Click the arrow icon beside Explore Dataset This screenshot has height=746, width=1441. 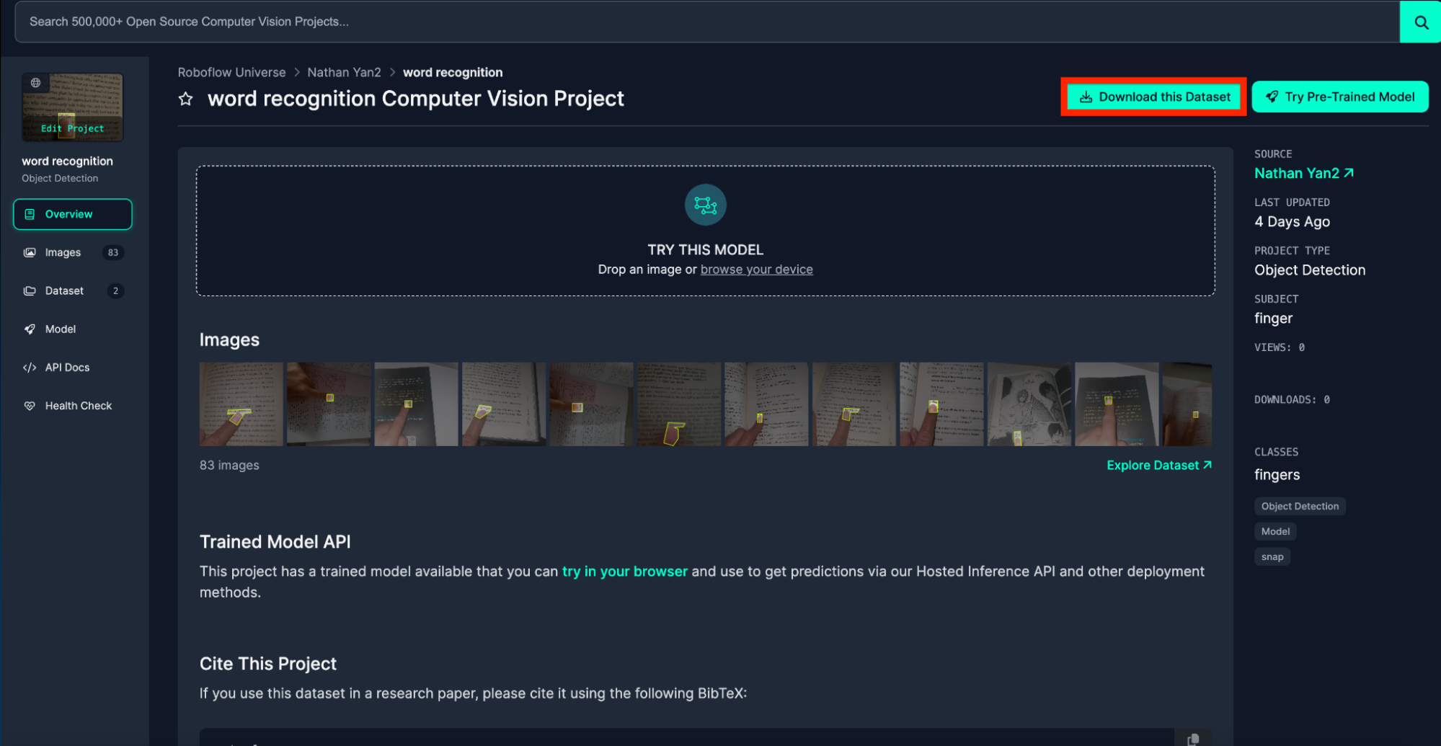click(x=1207, y=465)
